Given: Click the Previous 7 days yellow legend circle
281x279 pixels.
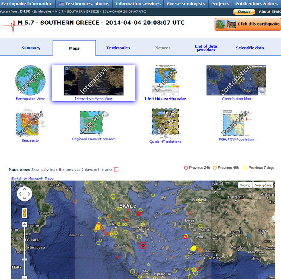Looking at the screenshot, I should click(245, 168).
